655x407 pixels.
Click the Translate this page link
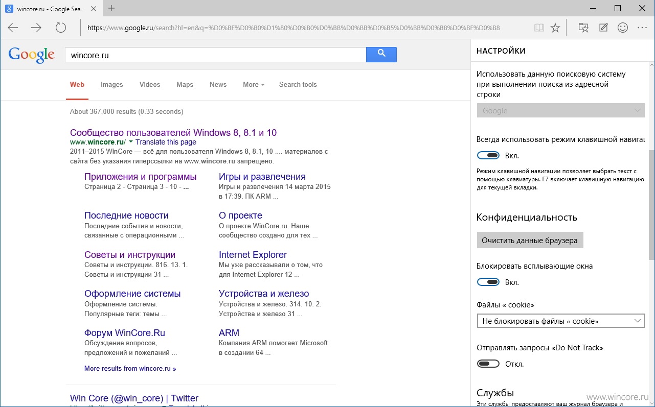point(166,142)
